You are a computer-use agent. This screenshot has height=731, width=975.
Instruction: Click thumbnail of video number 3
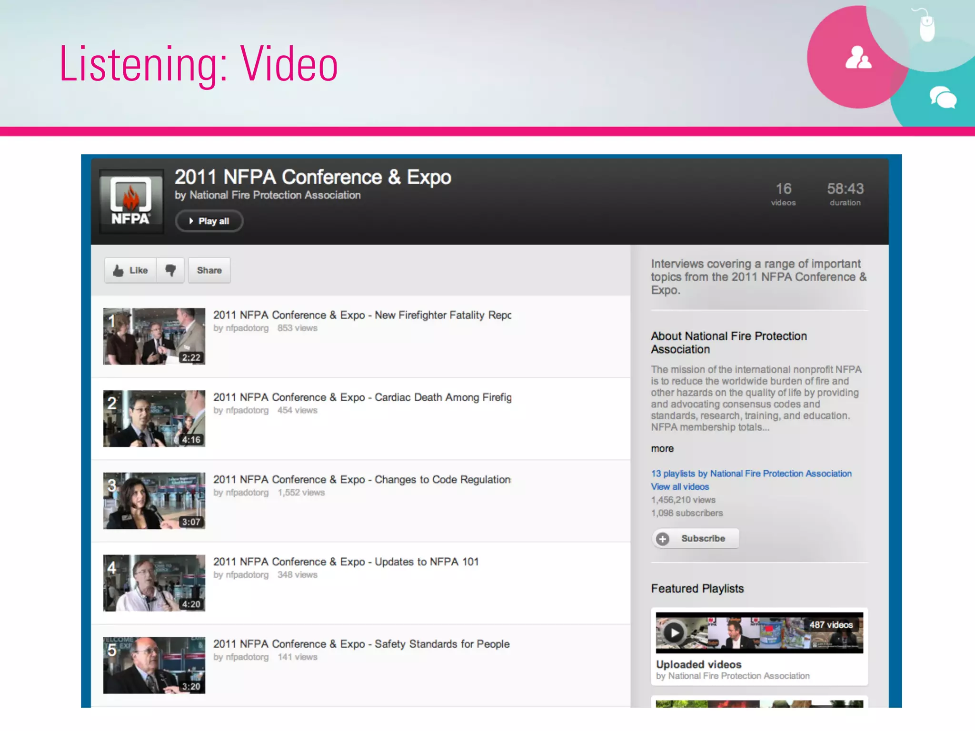click(154, 501)
